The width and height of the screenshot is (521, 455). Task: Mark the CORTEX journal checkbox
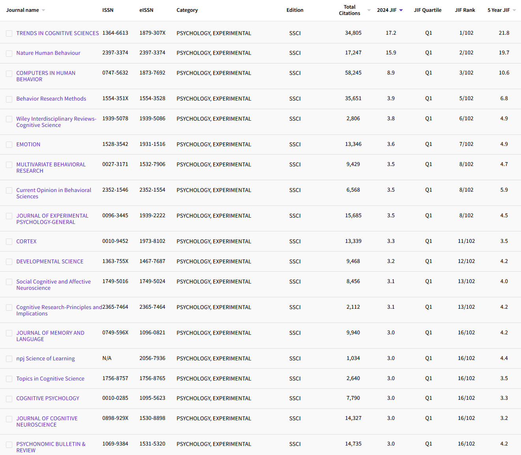[9, 242]
